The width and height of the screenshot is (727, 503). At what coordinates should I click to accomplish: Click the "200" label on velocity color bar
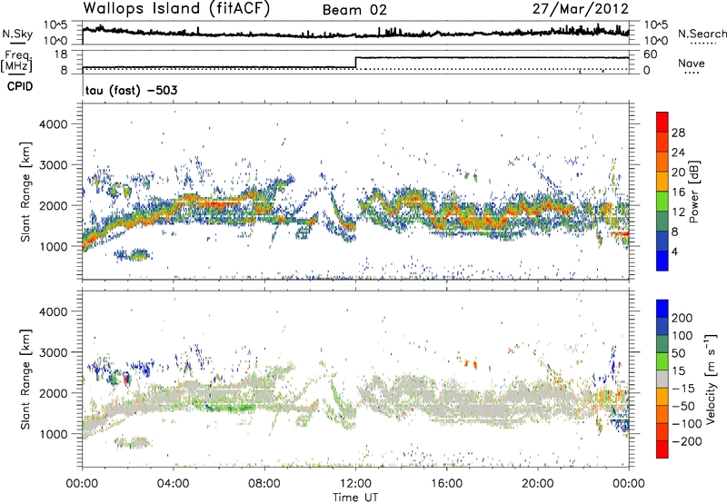(x=682, y=318)
